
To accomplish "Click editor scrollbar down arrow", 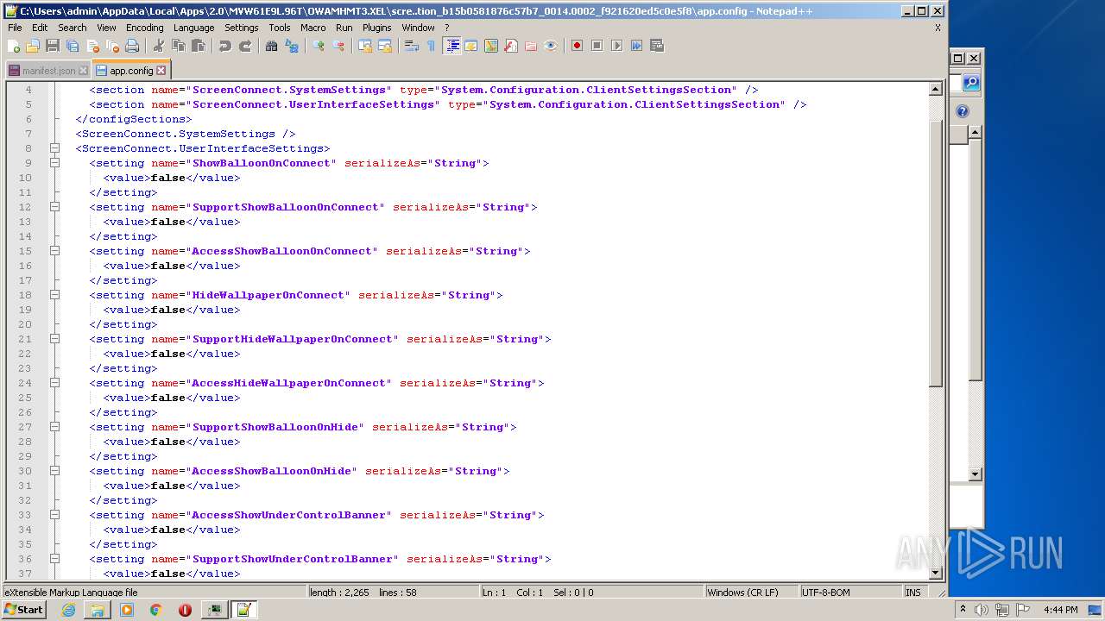I will coord(935,573).
